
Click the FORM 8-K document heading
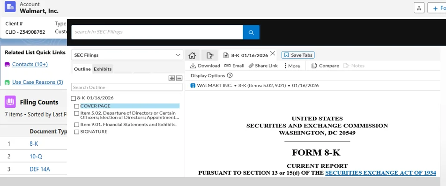click(x=316, y=153)
